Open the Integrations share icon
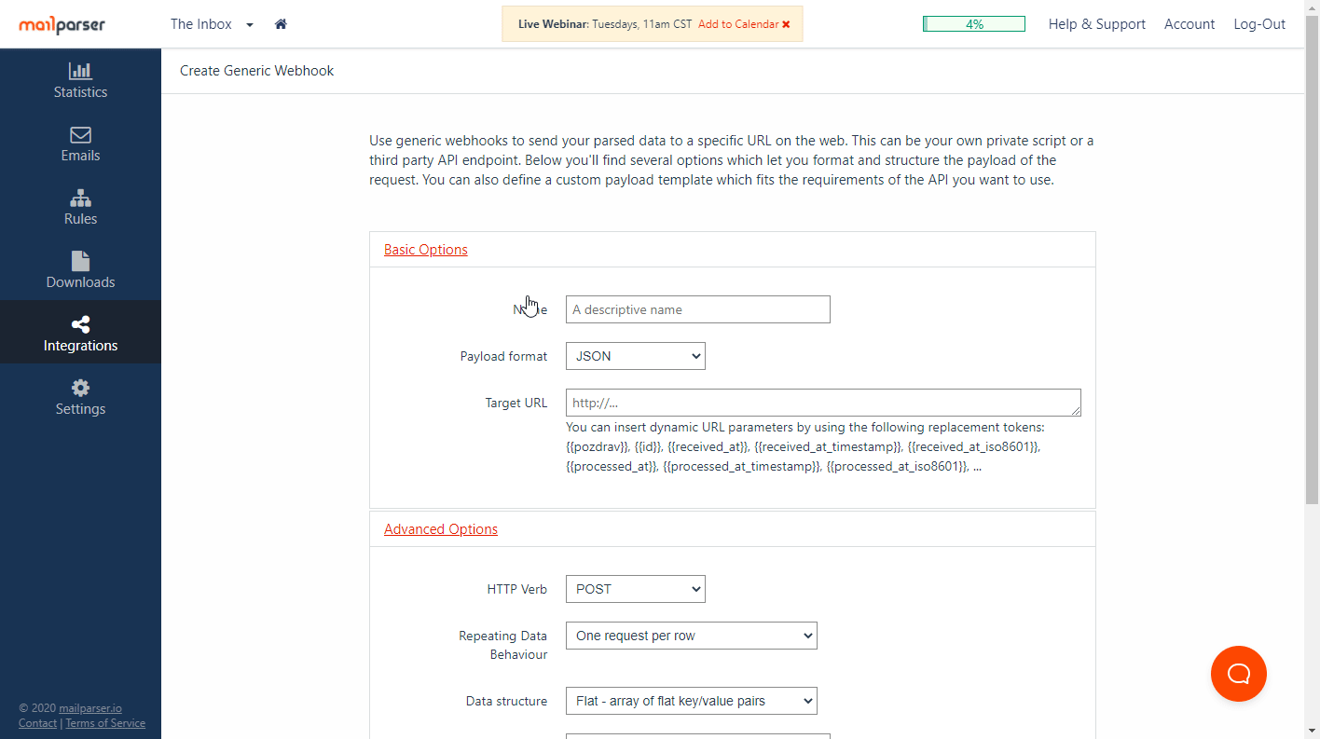Viewport: 1320px width, 739px height. click(x=80, y=324)
